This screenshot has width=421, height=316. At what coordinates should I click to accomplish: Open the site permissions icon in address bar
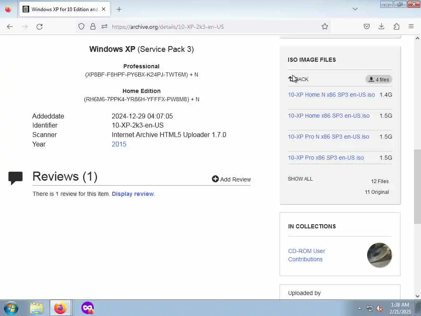tap(104, 26)
